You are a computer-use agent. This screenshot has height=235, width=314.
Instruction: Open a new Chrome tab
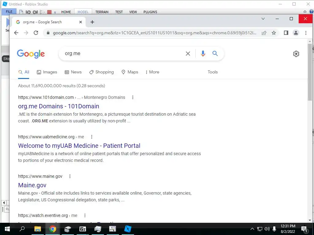(x=92, y=22)
